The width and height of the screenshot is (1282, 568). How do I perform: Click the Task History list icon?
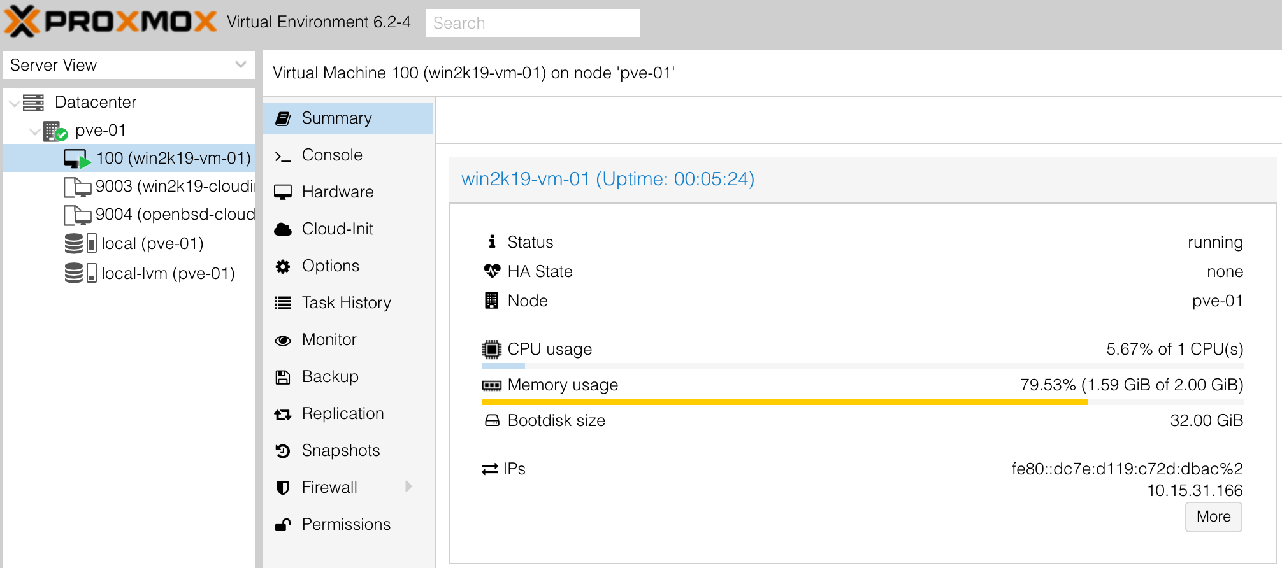(283, 303)
